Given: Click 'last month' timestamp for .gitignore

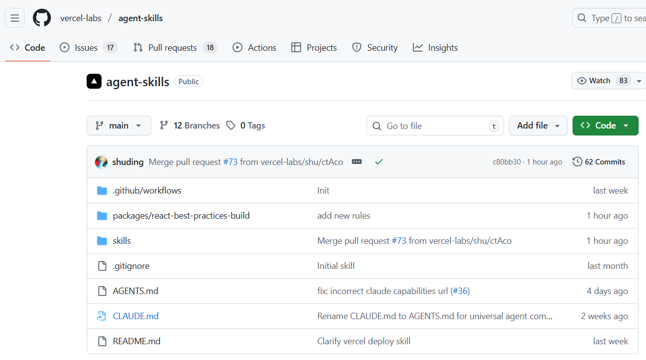Looking at the screenshot, I should click(x=608, y=266).
